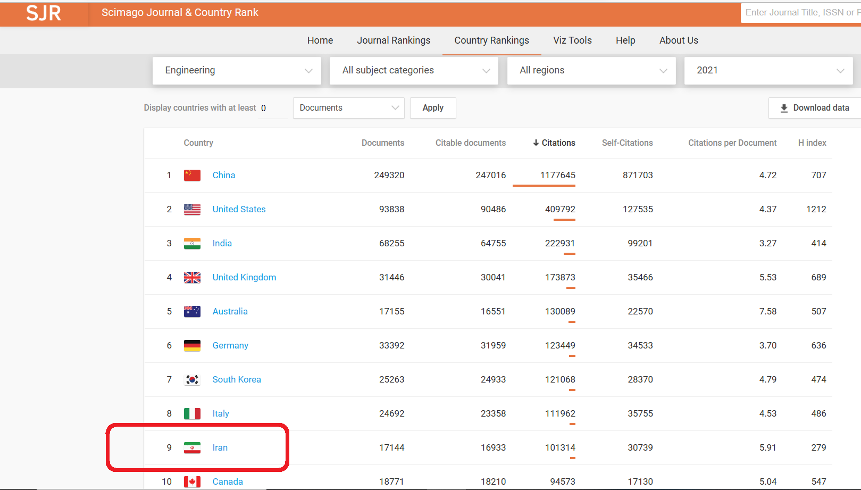Open the Italy country link

[221, 413]
